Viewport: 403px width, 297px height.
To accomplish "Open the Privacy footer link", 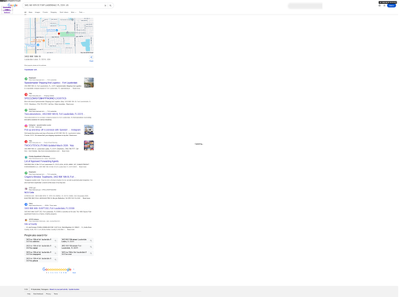I will (48, 294).
